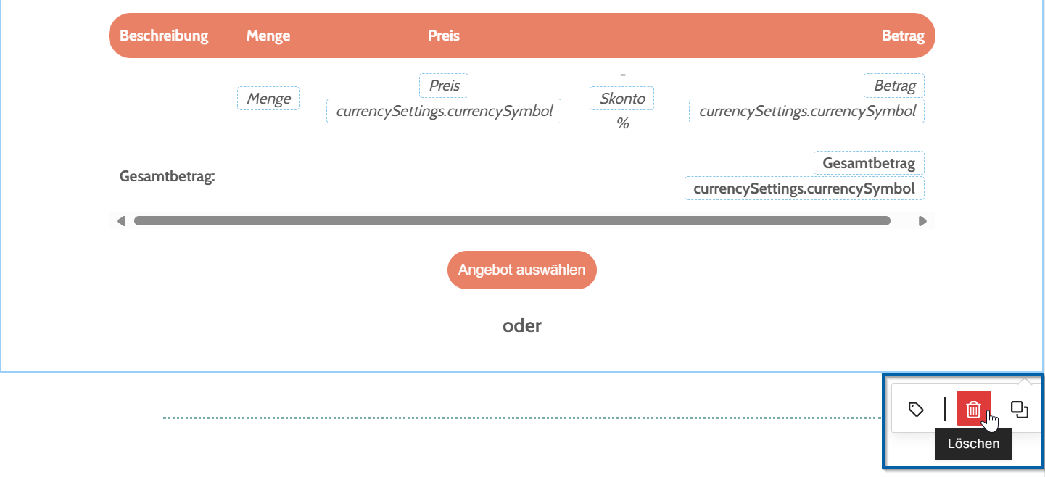Select the Preis placeholder token
This screenshot has height=477, width=1045.
pyautogui.click(x=444, y=86)
